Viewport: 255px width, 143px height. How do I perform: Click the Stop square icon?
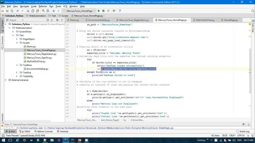click(x=108, y=11)
